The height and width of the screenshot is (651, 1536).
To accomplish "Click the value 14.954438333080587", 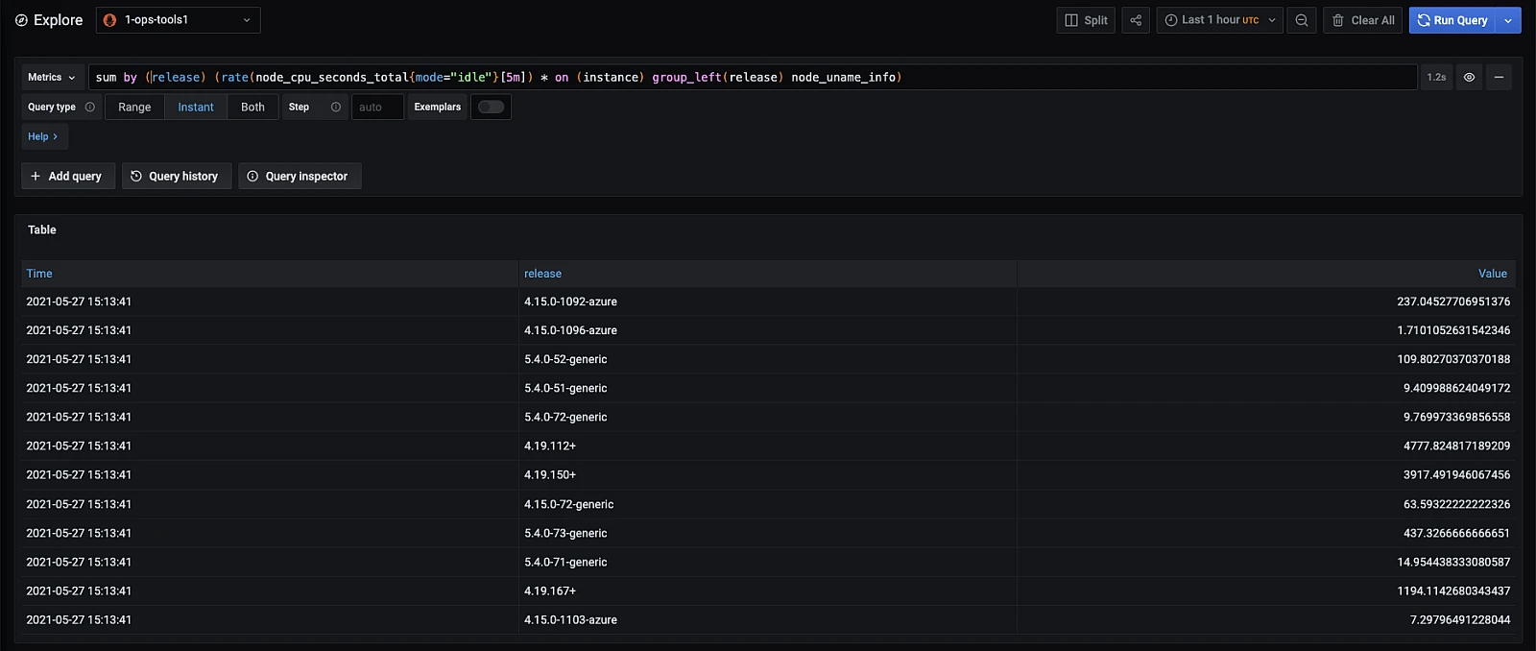I will point(1453,562).
